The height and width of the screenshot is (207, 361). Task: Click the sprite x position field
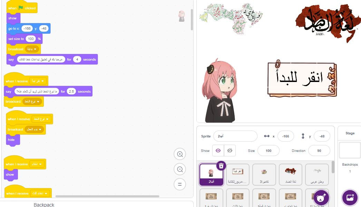point(286,136)
